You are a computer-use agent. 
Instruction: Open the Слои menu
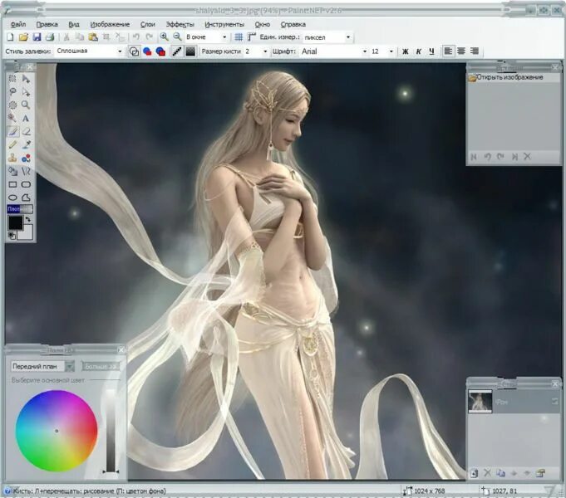point(148,24)
